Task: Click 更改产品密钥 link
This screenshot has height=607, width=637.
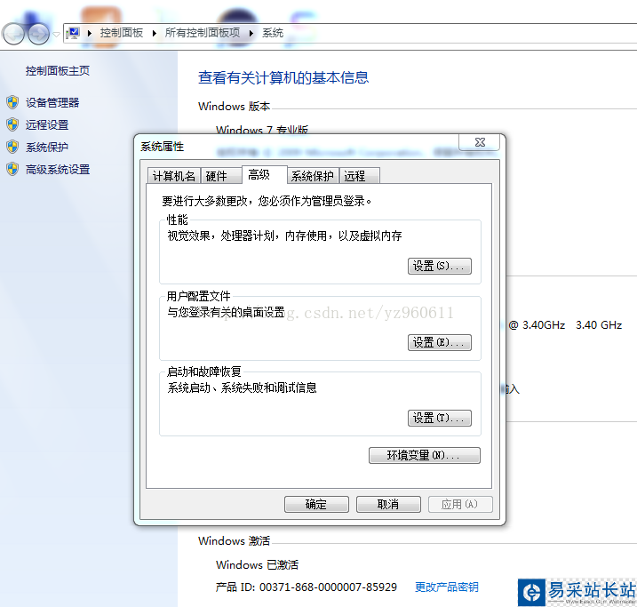Action: coord(447,587)
